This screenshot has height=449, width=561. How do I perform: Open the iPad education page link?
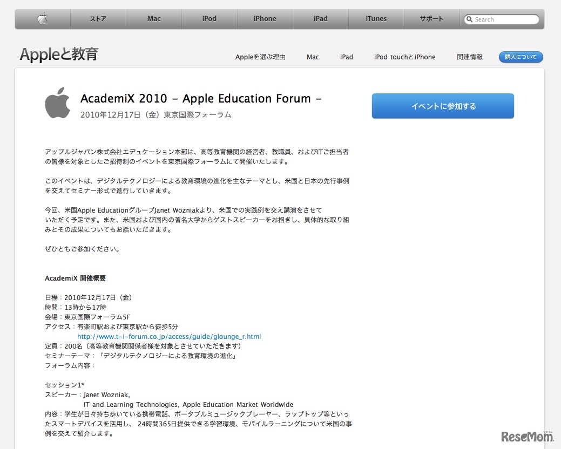pos(346,57)
